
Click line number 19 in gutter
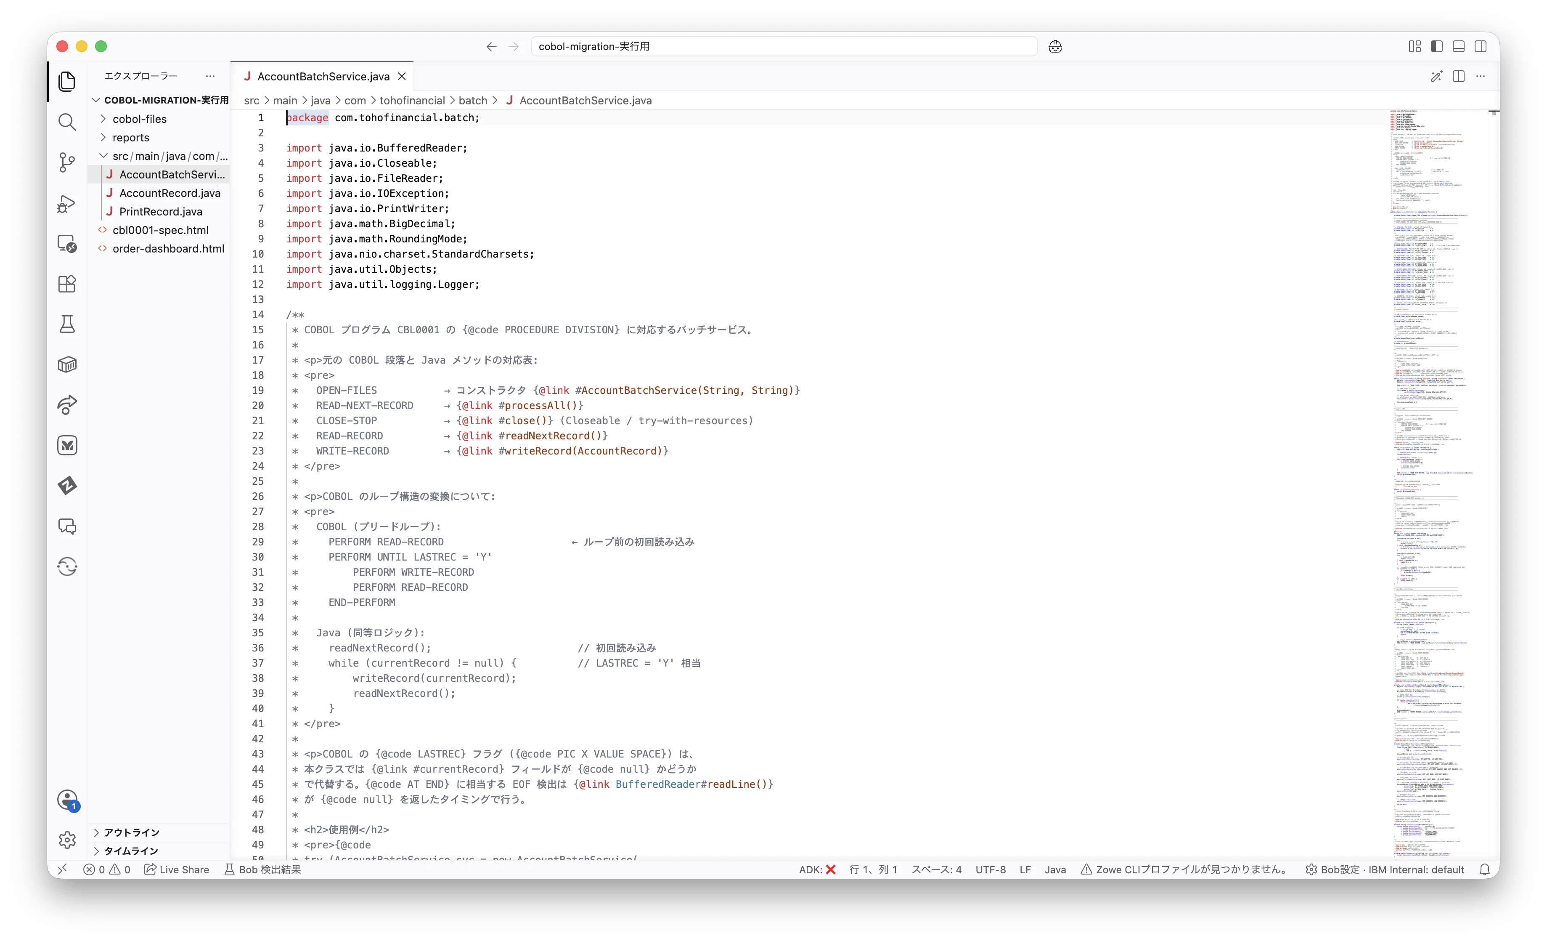[x=257, y=390]
